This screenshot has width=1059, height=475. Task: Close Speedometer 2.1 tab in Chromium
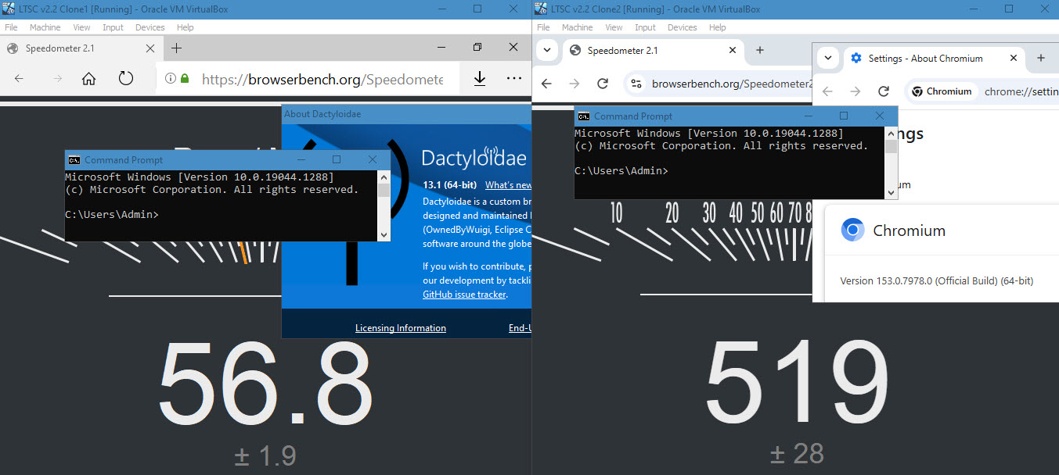pos(733,51)
